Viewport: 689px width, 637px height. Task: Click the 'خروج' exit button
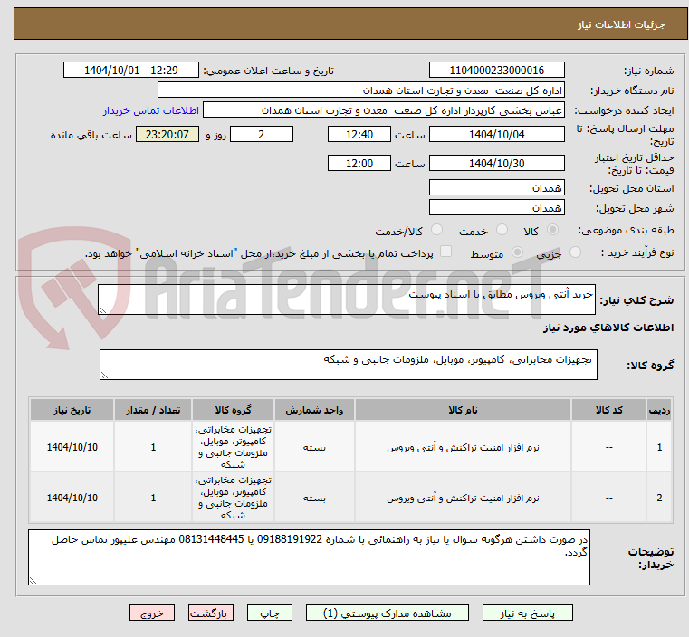[151, 613]
